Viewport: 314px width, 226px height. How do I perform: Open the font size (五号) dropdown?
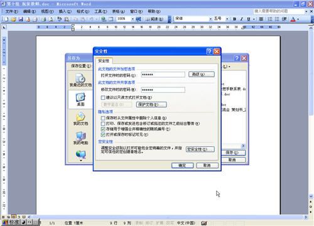pos(227,19)
